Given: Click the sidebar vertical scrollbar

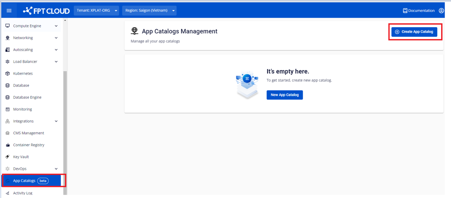Looking at the screenshot, I should tap(65, 130).
